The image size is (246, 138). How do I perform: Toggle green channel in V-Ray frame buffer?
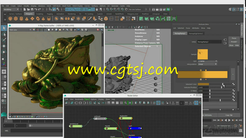click(x=42, y=30)
